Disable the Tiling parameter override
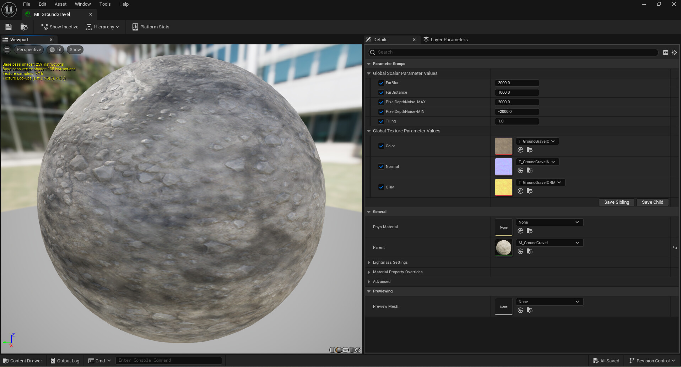This screenshot has width=681, height=367. coord(381,121)
